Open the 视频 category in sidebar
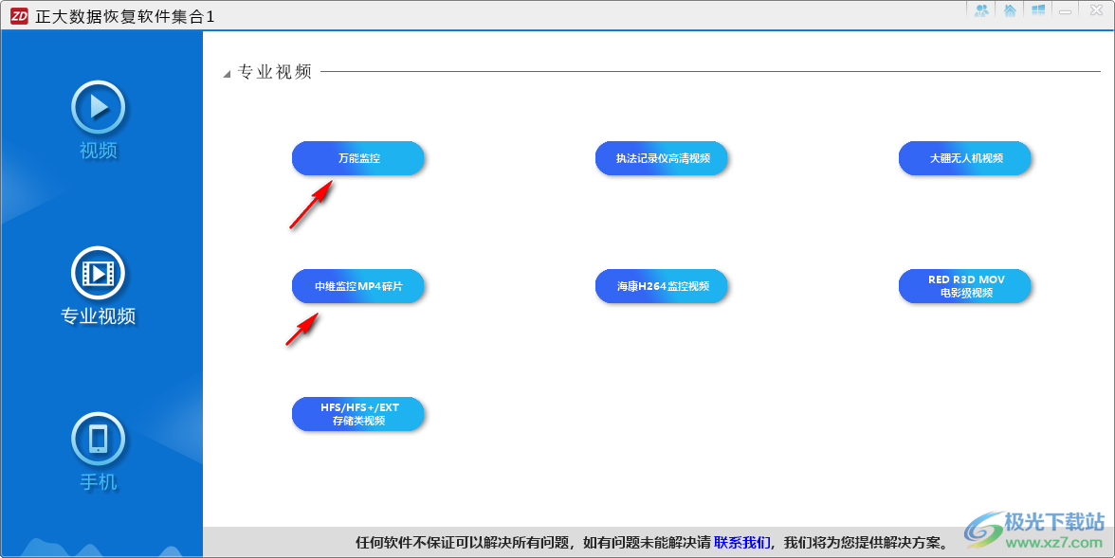Screen dimensions: 1115x558 [99, 119]
